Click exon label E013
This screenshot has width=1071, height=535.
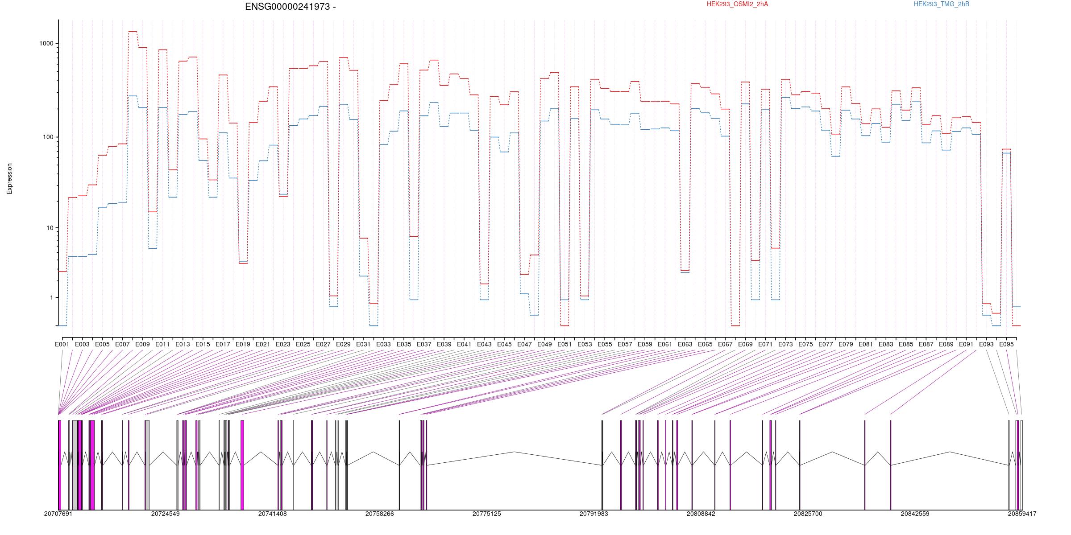click(183, 344)
